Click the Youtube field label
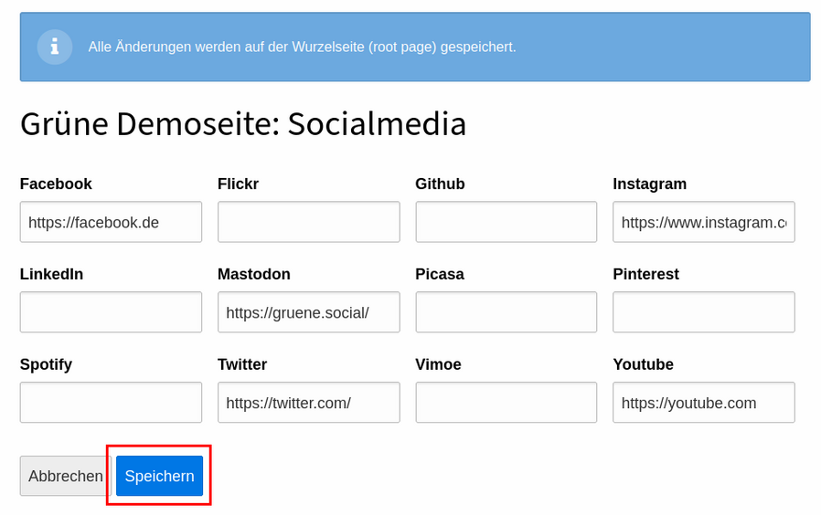821x515 pixels. [x=643, y=364]
